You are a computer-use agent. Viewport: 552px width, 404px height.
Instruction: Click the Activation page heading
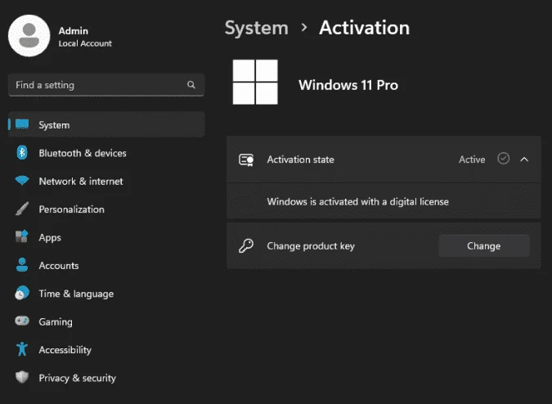coord(365,28)
